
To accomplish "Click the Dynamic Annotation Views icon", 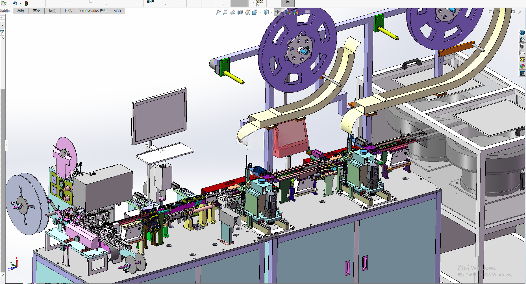I will pos(247,12).
